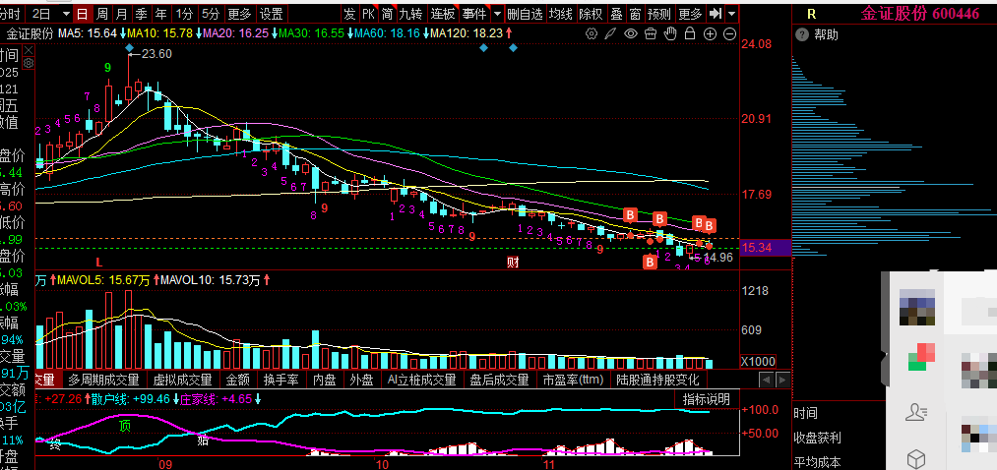Screen dimensions: 997x470
Task: Select the 1分 one-minute period
Action: point(184,14)
